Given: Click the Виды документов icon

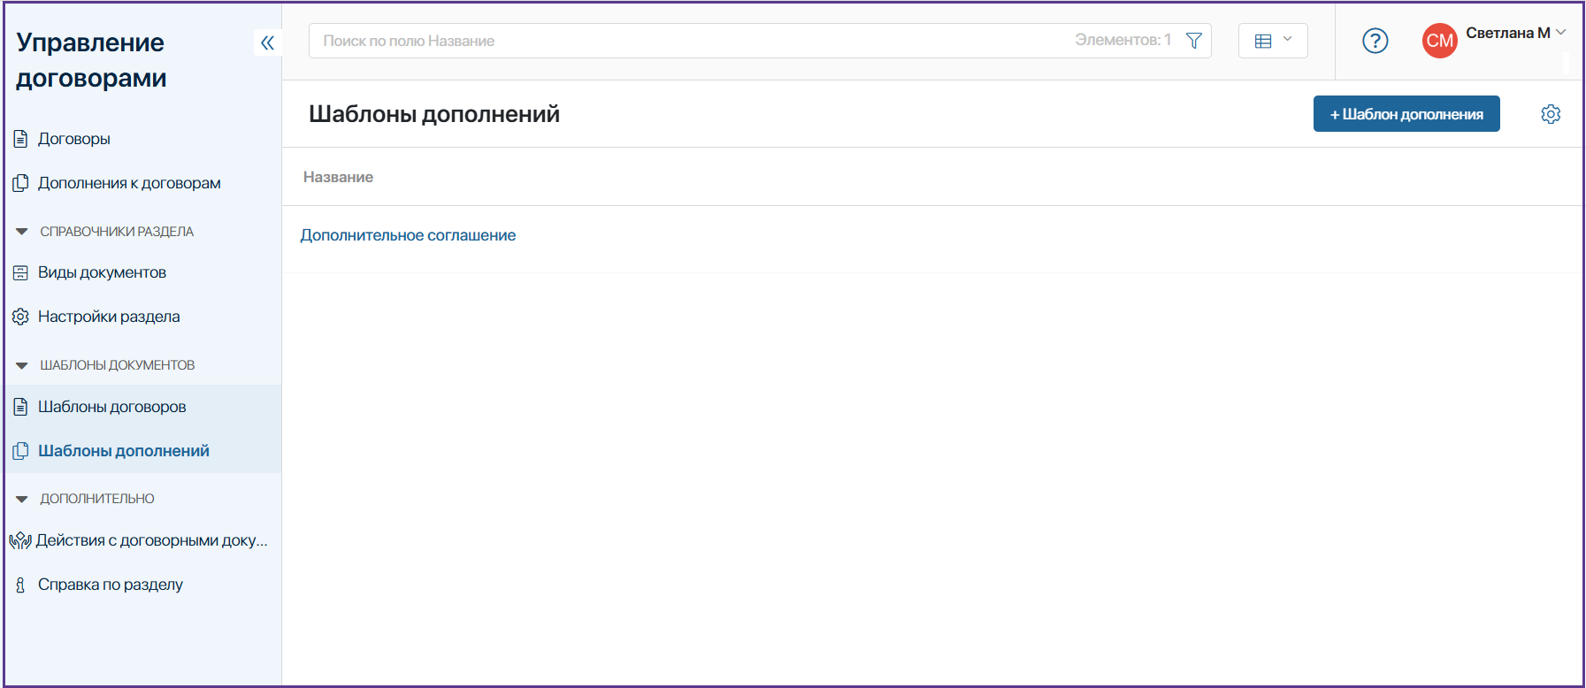Looking at the screenshot, I should [20, 272].
